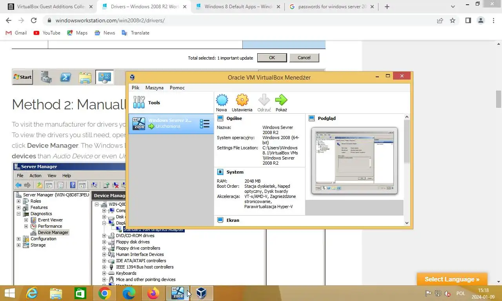This screenshot has width=502, height=301.
Task: Switch to passwords for windows server tab
Action: 332,7
